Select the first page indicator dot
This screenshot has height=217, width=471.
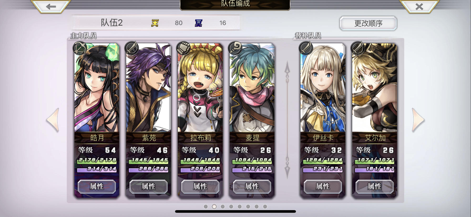pos(206,207)
